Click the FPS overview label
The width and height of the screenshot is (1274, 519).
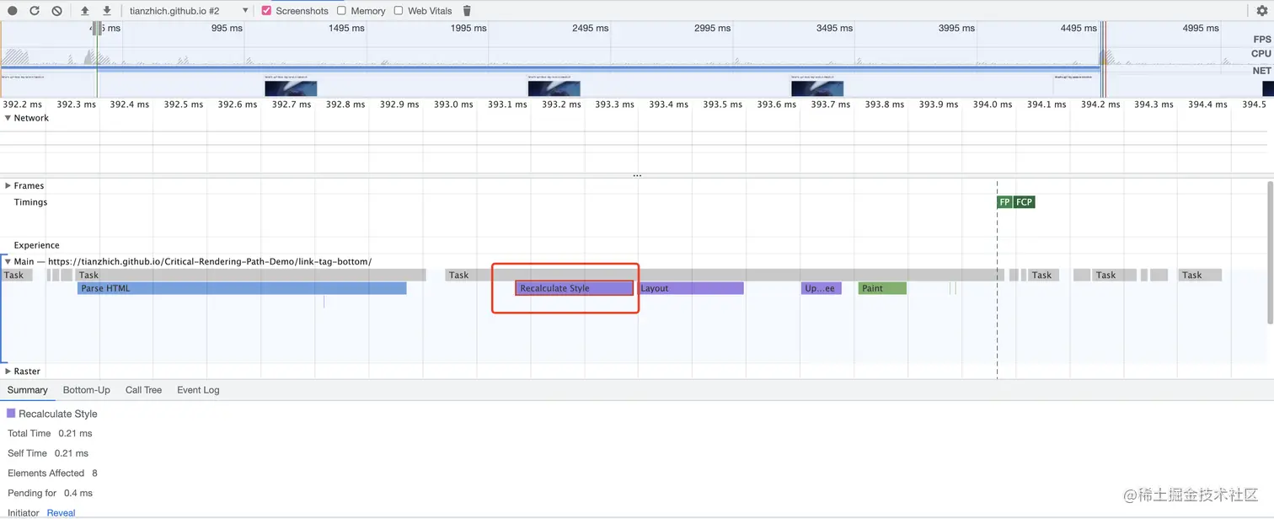(1261, 40)
